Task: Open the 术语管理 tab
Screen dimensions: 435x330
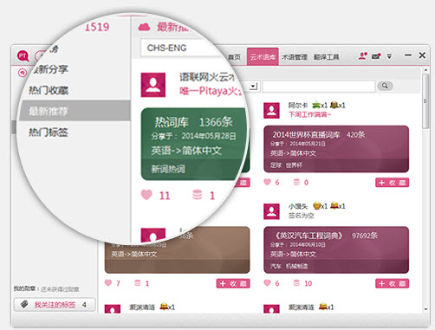Action: click(295, 57)
